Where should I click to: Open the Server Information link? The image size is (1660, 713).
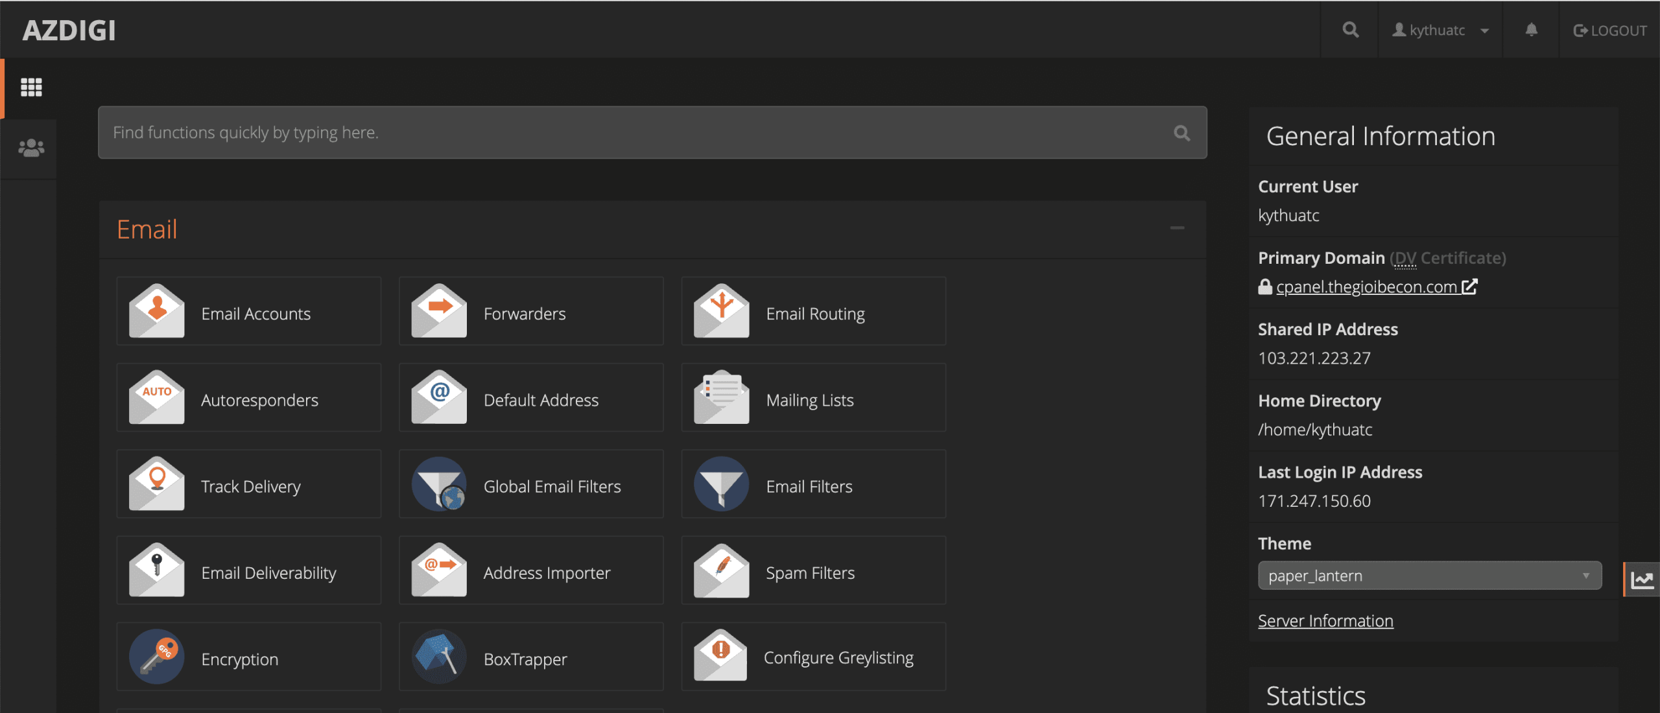pyautogui.click(x=1325, y=620)
